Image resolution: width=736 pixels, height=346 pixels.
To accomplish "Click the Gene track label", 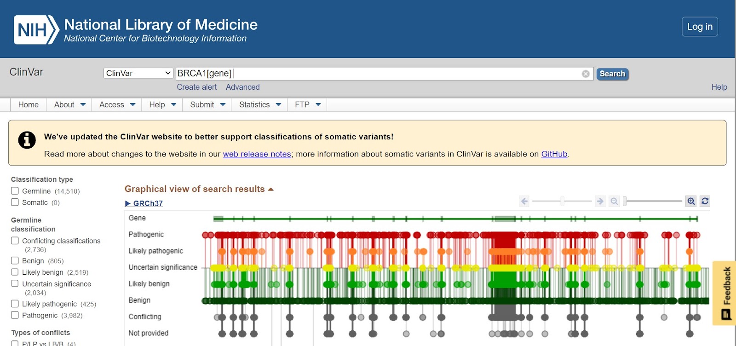I will (x=137, y=218).
